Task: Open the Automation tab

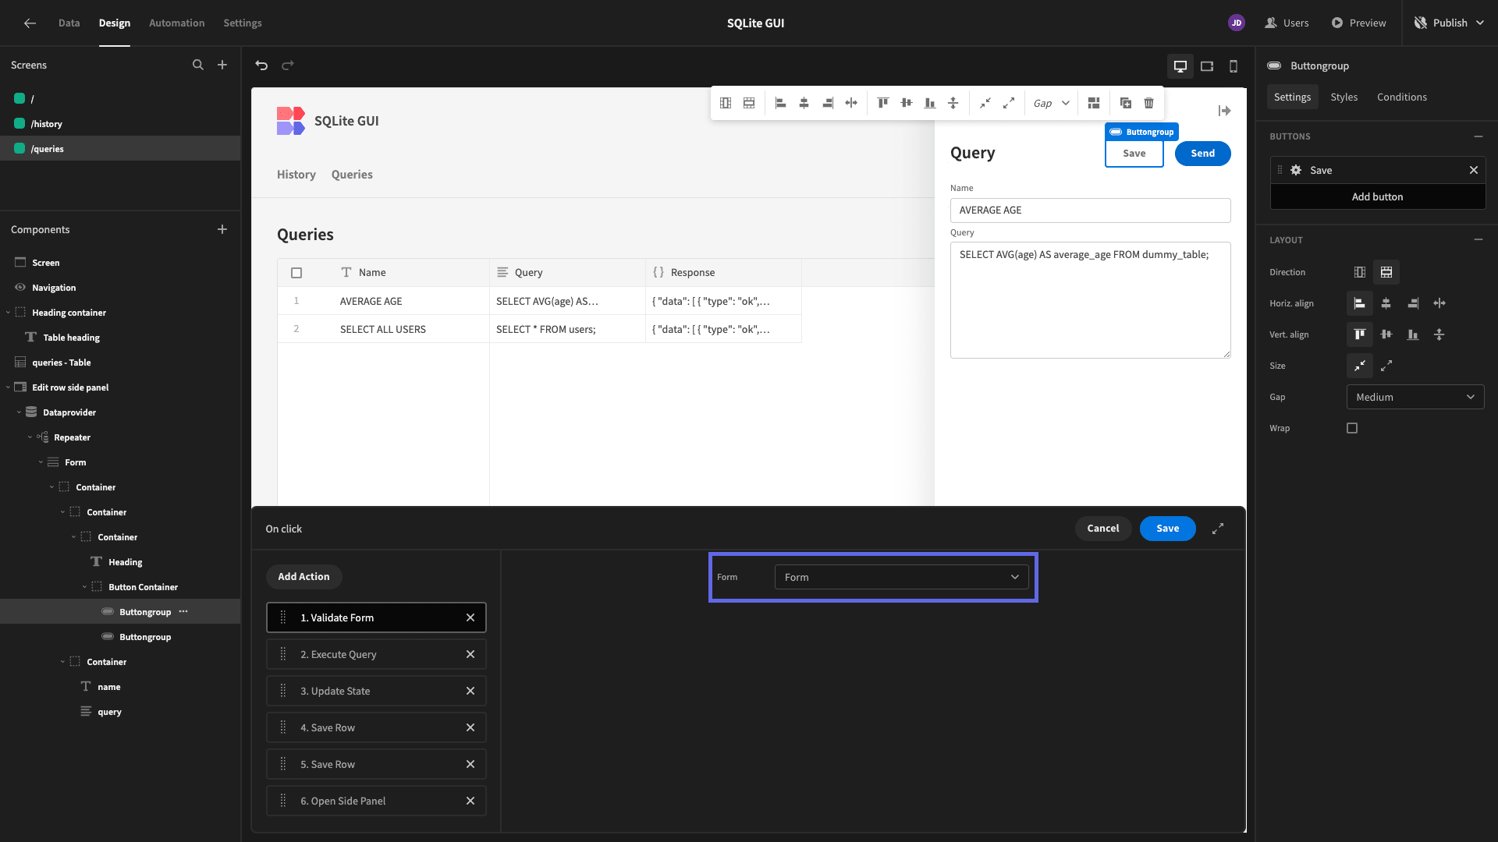Action: [176, 23]
